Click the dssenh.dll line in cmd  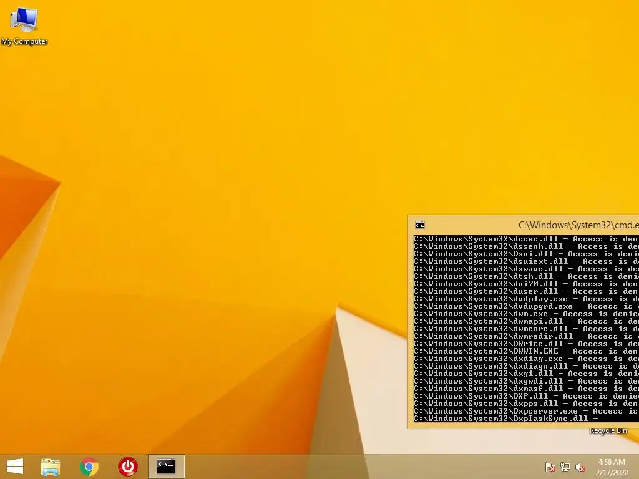(x=525, y=246)
